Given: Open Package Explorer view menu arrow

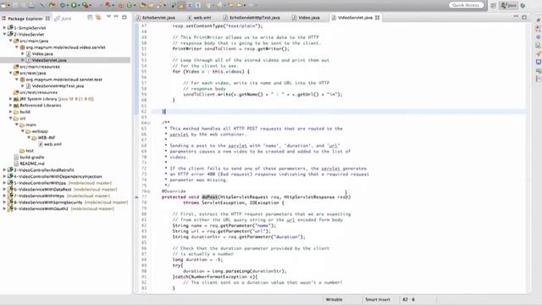Looking at the screenshot, I should pyautogui.click(x=108, y=17).
